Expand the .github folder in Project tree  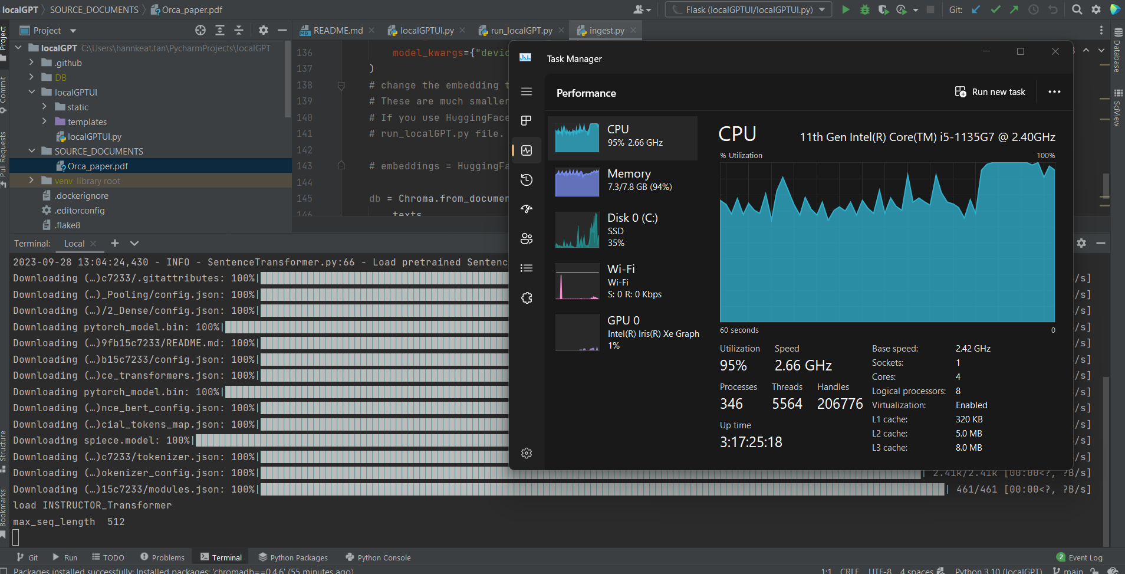coord(31,63)
